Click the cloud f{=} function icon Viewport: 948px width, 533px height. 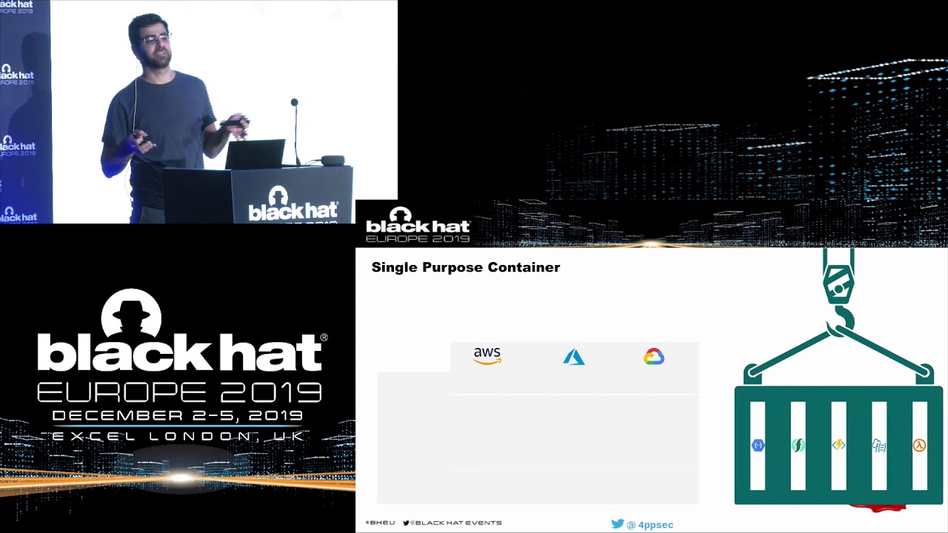(879, 445)
